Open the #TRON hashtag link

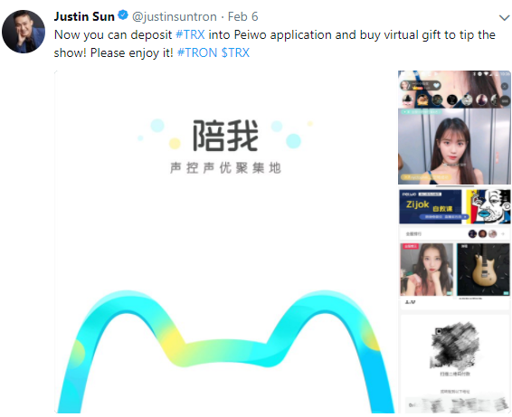tap(197, 52)
